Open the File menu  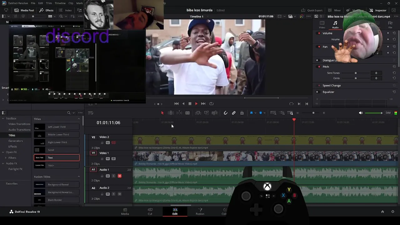(33, 3)
